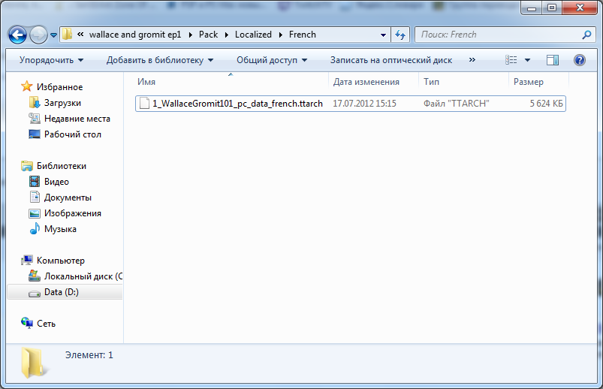Click the search magnifier icon
603x389 pixels.
pyautogui.click(x=586, y=35)
